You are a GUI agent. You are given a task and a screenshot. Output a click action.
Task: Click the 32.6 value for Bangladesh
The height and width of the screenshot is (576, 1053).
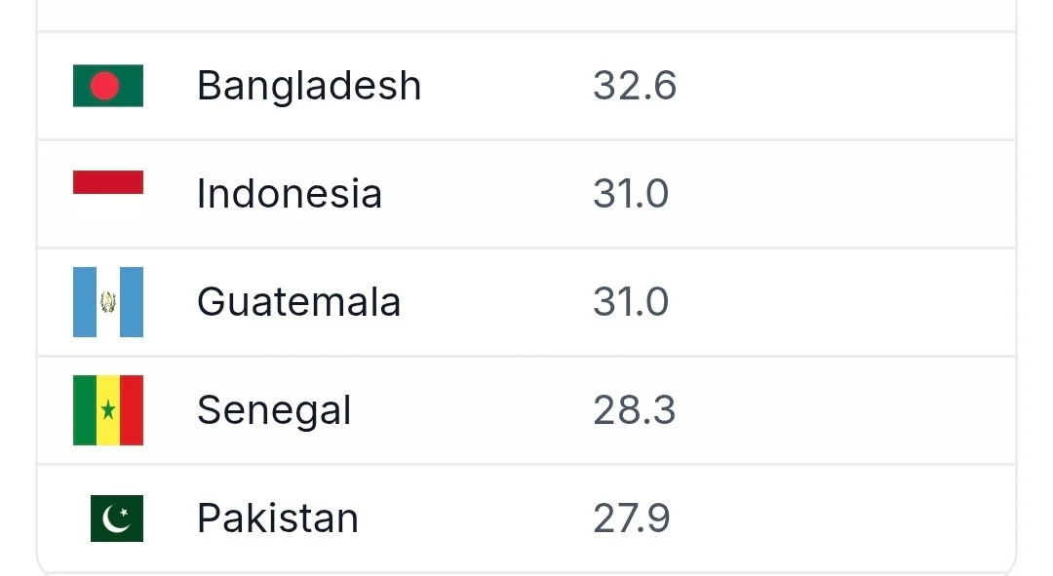coord(634,86)
